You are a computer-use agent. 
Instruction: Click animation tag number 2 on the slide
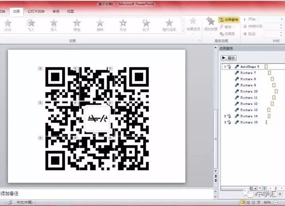coord(75,138)
